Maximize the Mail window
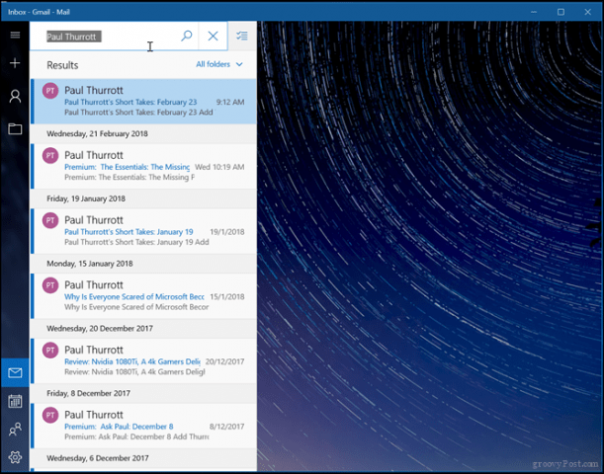Screen dimensions: 604x474 [561, 12]
